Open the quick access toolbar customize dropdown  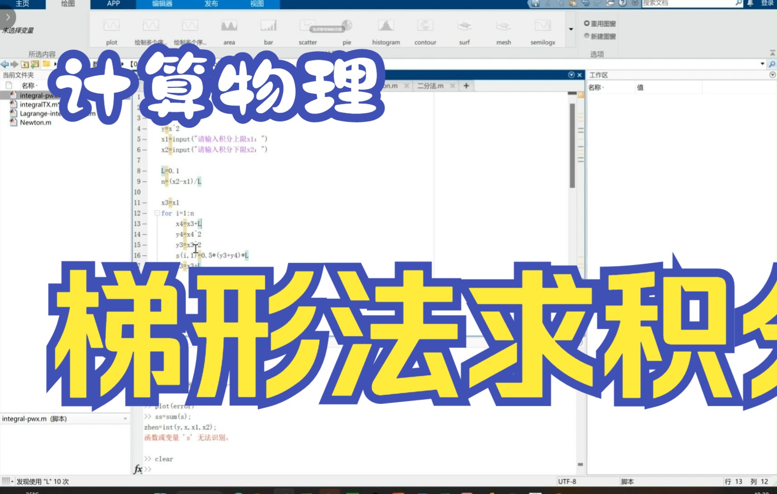(x=635, y=3)
